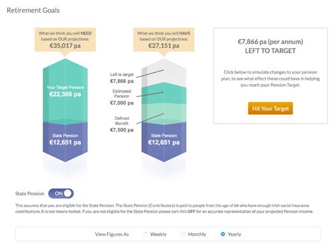Click the HAVE projections €27,151 callout
336x250 pixels.
click(x=164, y=40)
